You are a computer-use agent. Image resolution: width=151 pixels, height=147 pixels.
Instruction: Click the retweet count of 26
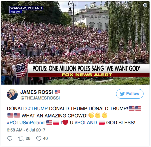coord(28,138)
